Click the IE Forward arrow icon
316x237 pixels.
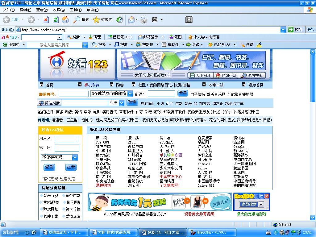[31, 19]
